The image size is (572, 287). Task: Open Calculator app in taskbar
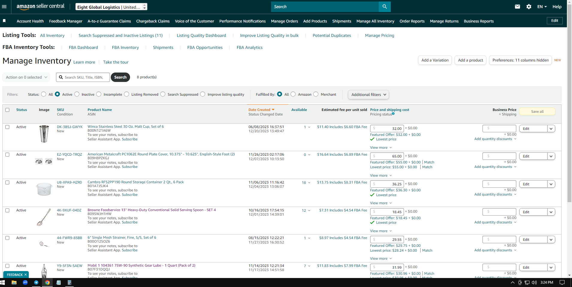point(69,283)
